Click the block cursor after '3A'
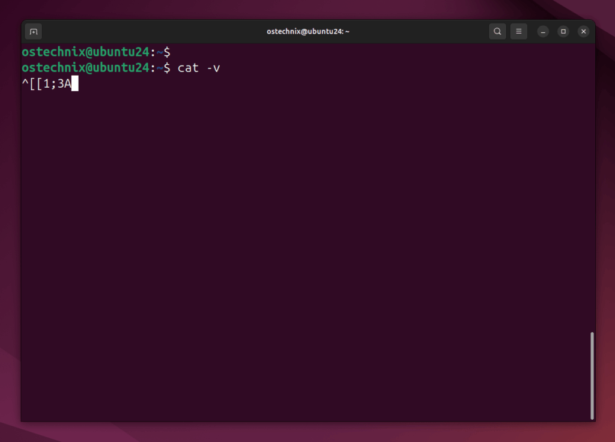The height and width of the screenshot is (442, 615). click(75, 83)
